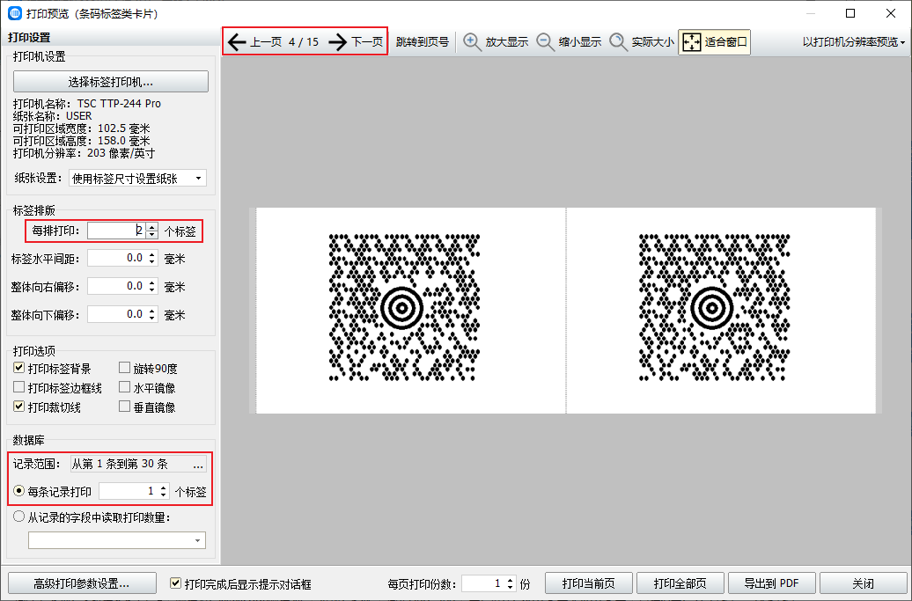
Task: Enable 旋转90度 checkbox
Action: (124, 368)
